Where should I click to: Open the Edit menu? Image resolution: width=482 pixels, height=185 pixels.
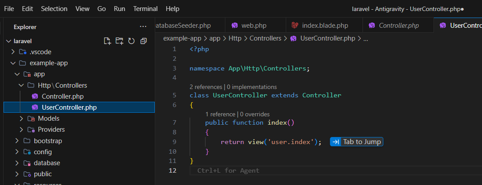pyautogui.click(x=27, y=9)
